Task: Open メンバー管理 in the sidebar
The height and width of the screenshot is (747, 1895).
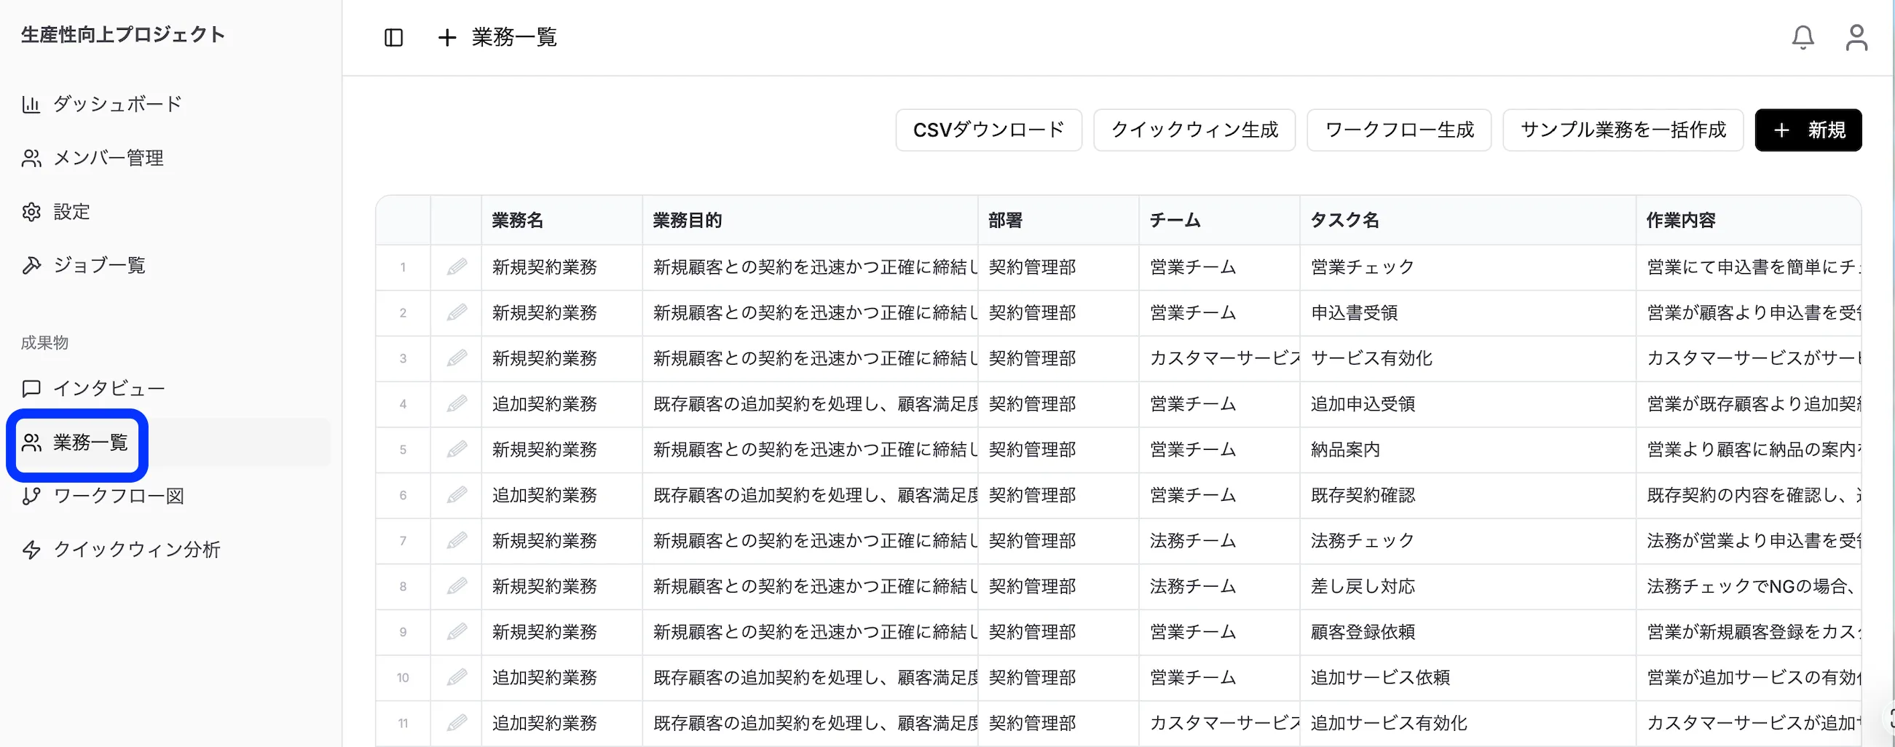Action: (108, 157)
